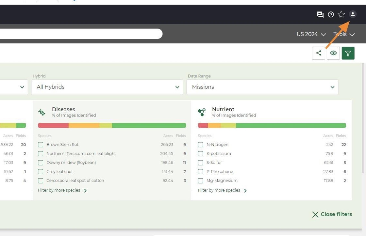Check the Grey leaf spot checkbox
Image resolution: width=366 pixels, height=236 pixels.
(41, 172)
